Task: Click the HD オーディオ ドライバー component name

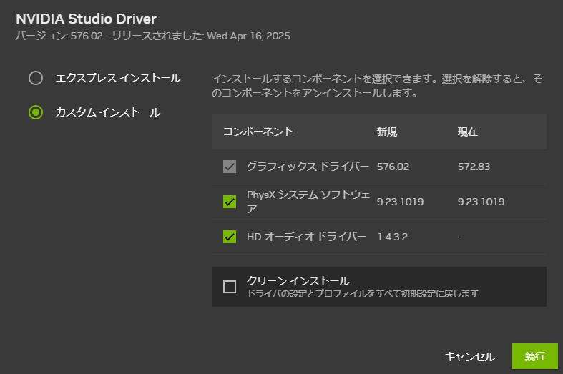Action: [x=307, y=237]
